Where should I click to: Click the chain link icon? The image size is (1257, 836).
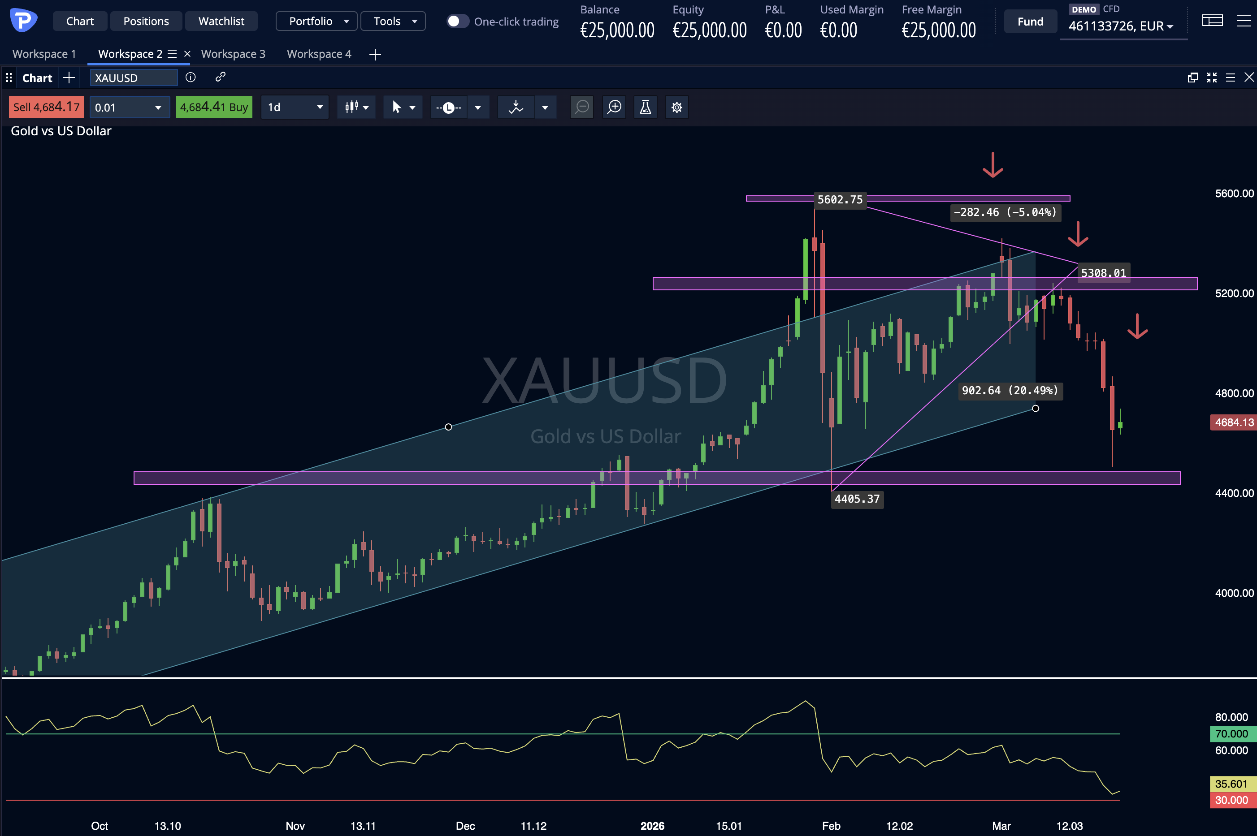[221, 78]
